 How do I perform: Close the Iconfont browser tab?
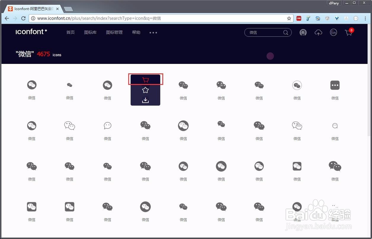[x=58, y=9]
